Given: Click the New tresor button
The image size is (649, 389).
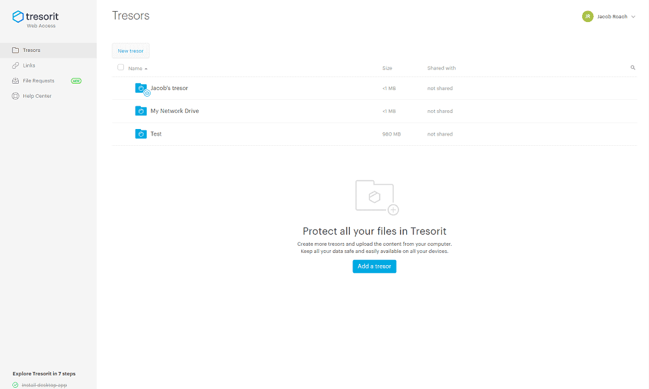Looking at the screenshot, I should 130,51.
